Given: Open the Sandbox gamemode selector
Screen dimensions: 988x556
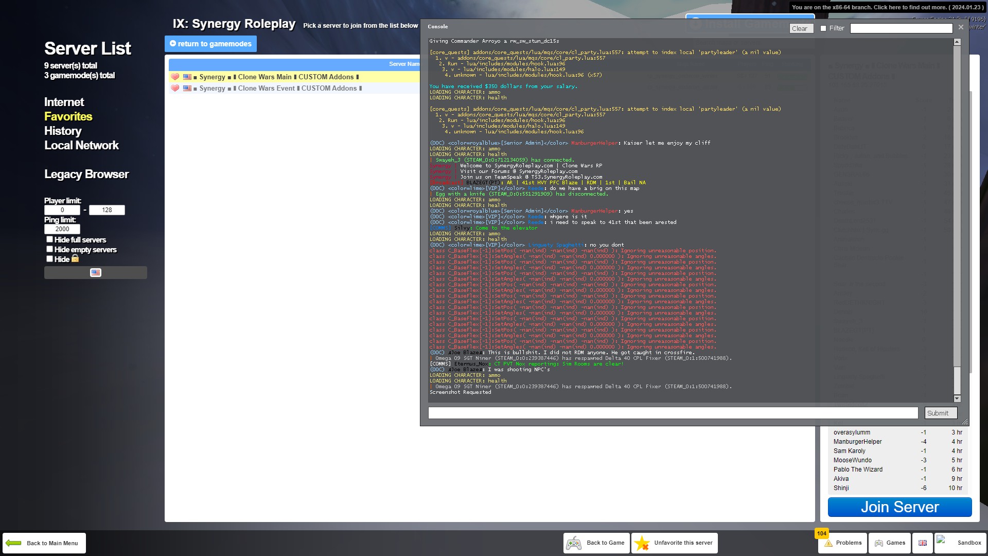Looking at the screenshot, I should click(x=960, y=543).
